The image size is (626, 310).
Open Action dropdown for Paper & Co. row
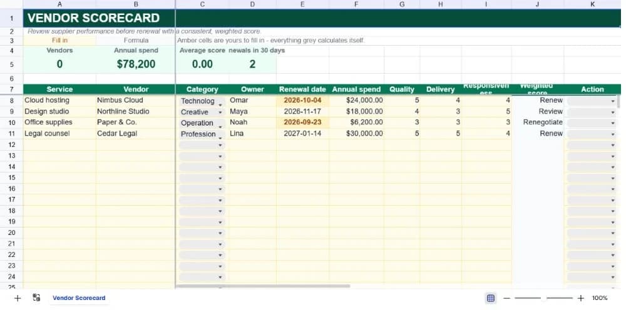pyautogui.click(x=592, y=123)
